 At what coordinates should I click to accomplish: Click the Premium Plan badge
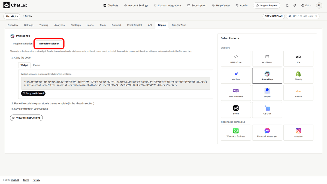pos(274,16)
